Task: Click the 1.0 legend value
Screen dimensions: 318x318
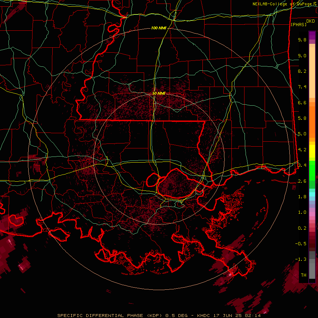Action: tap(302, 212)
